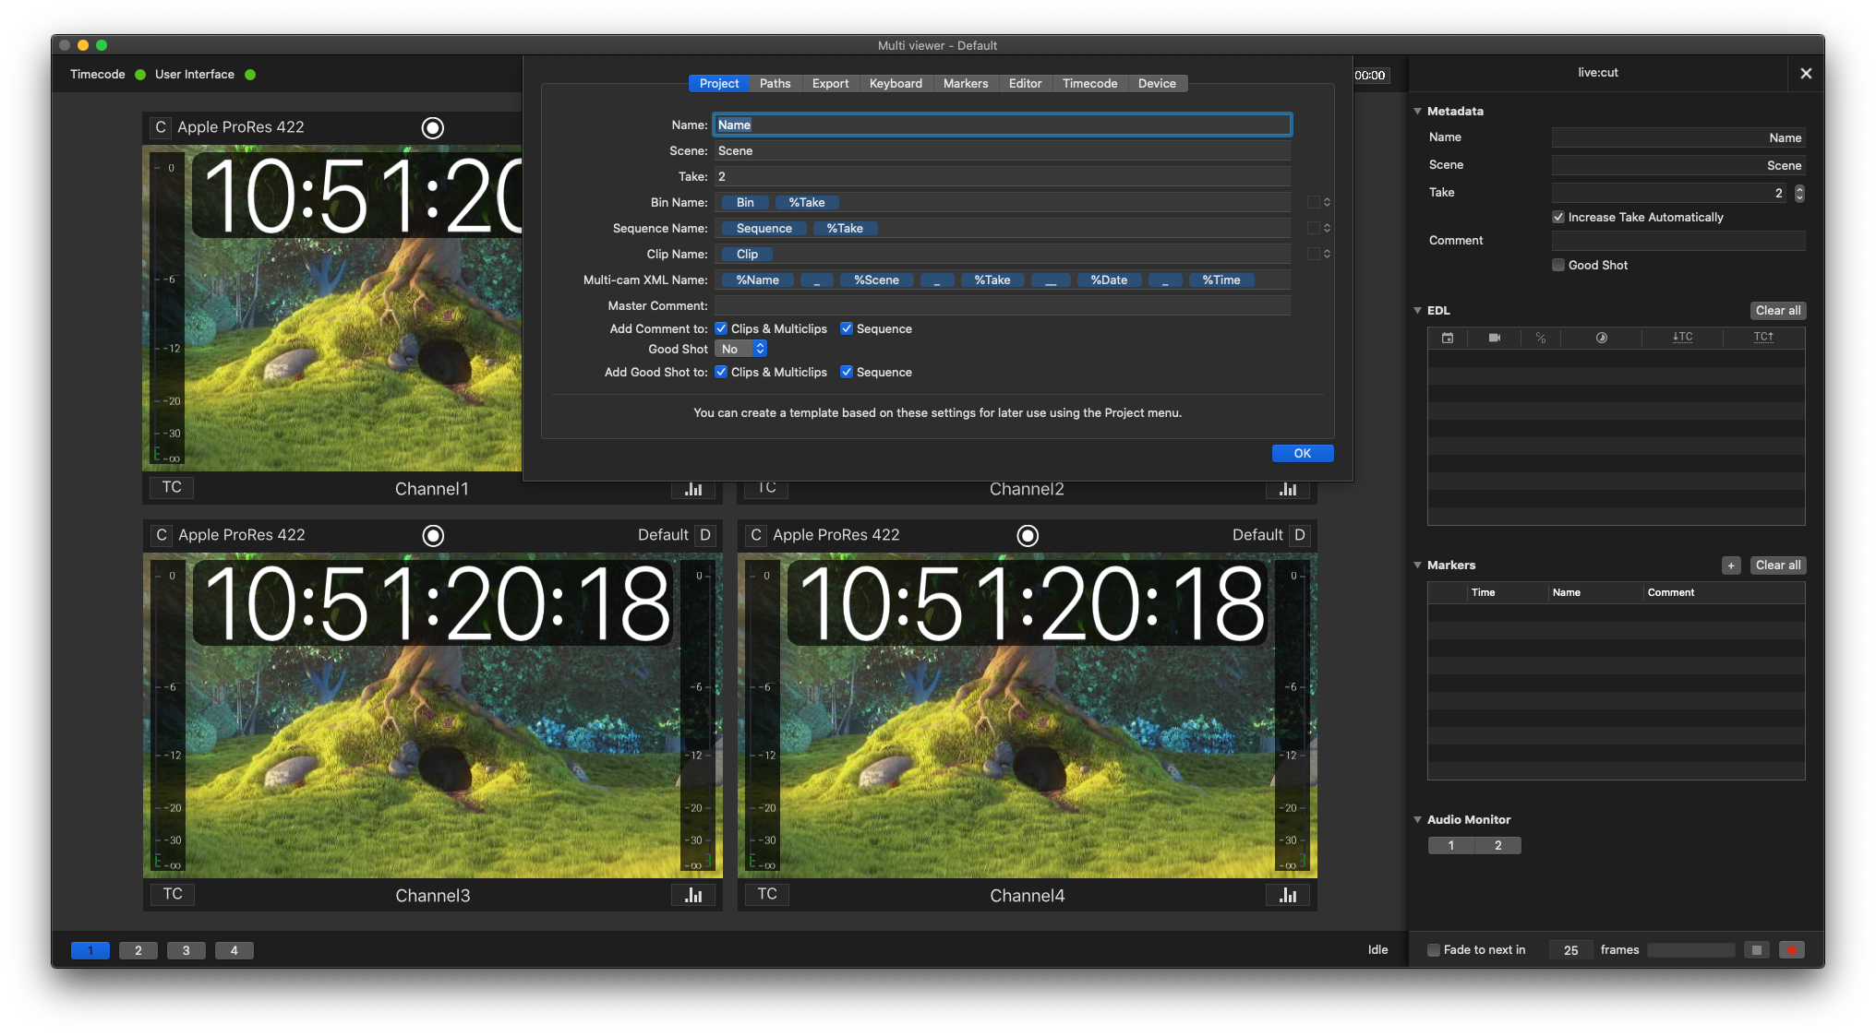Adjust the Take stepper in Metadata
This screenshot has width=1876, height=1036.
(1799, 193)
